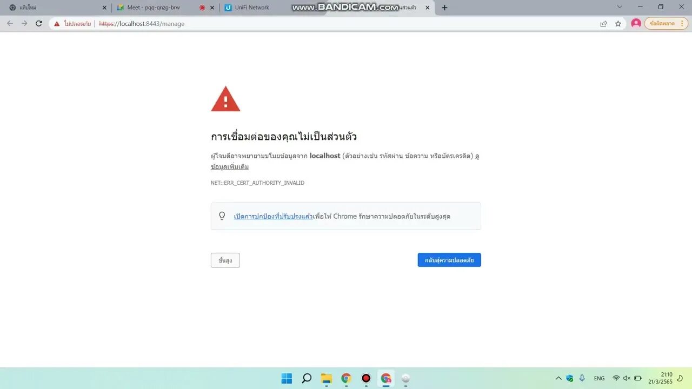Click the ขั้นสูง advanced button

click(x=225, y=260)
